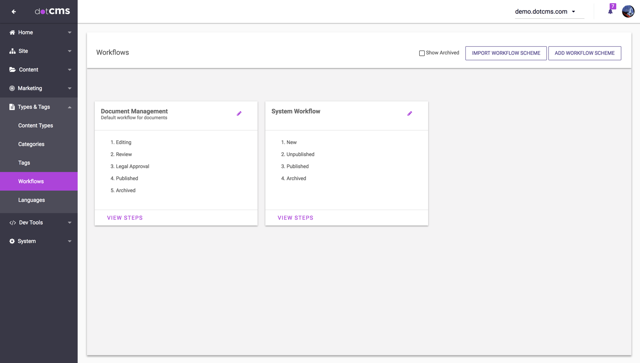The image size is (640, 363).
Task: Click the System gear icon
Action: pyautogui.click(x=12, y=241)
